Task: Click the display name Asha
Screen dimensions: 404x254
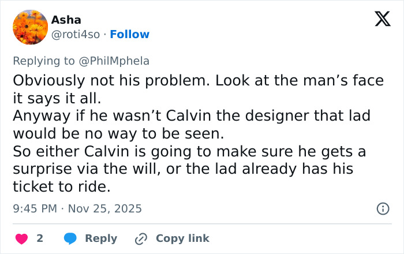Action: coord(66,20)
